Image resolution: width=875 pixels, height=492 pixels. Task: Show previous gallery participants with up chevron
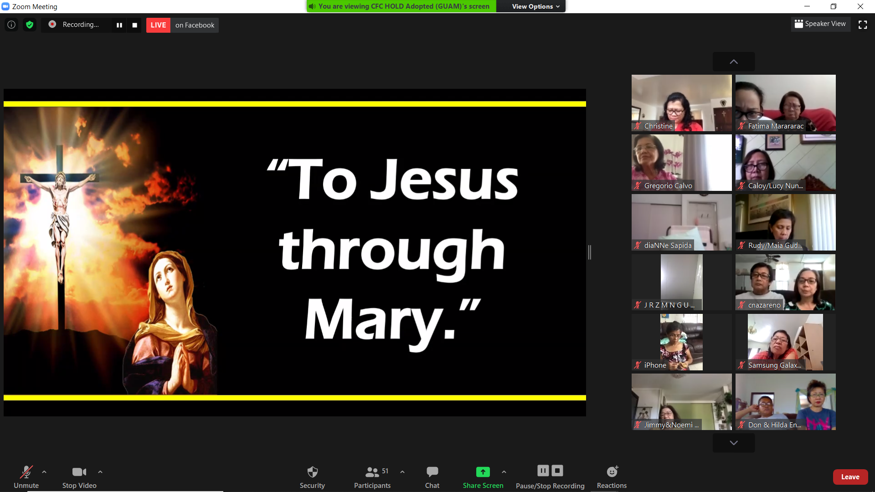pyautogui.click(x=734, y=61)
